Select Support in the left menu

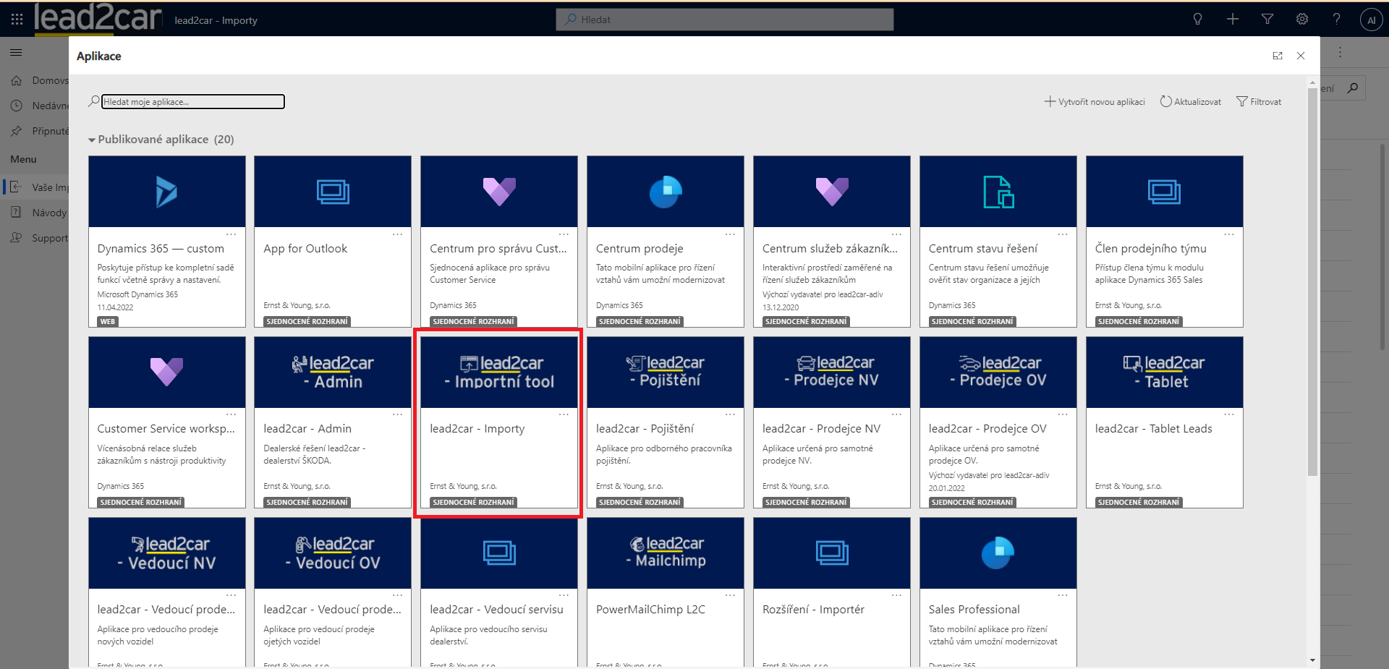[x=48, y=238]
